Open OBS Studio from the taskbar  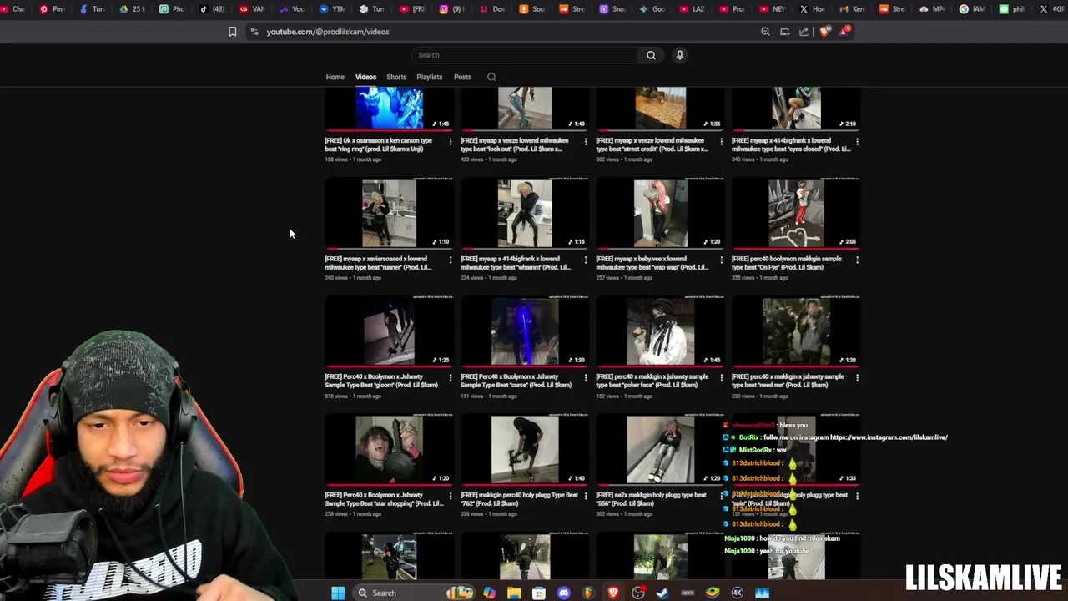(x=638, y=593)
